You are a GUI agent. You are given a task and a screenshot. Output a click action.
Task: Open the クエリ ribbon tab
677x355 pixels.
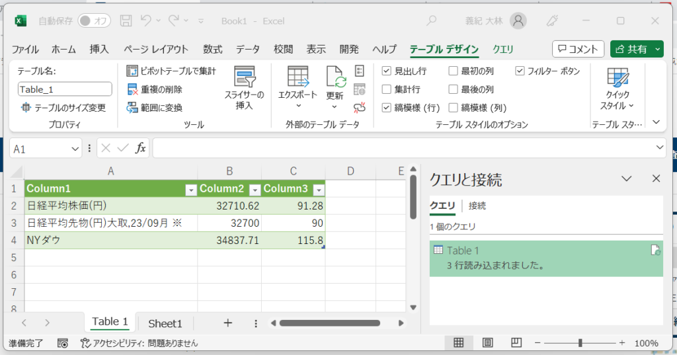click(x=502, y=49)
